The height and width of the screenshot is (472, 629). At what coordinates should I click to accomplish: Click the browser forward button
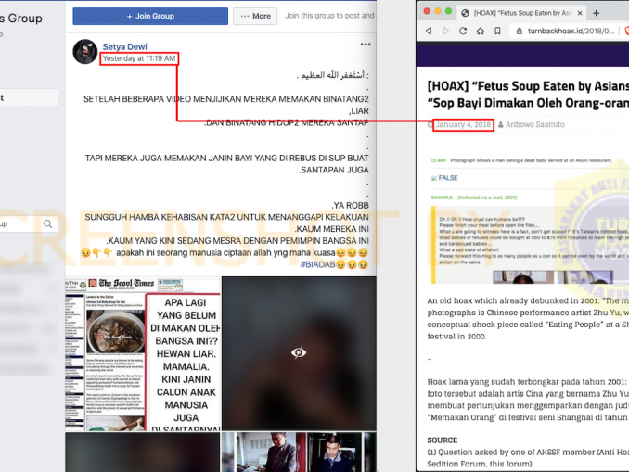445,31
